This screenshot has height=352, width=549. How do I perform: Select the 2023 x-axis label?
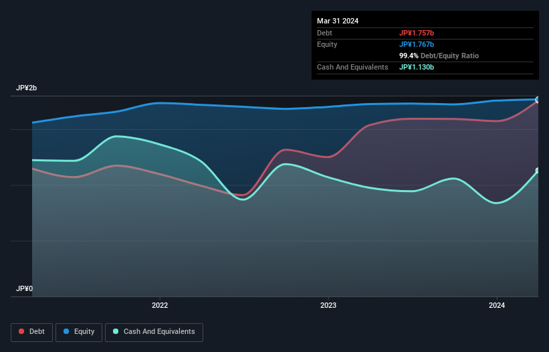[x=328, y=305]
